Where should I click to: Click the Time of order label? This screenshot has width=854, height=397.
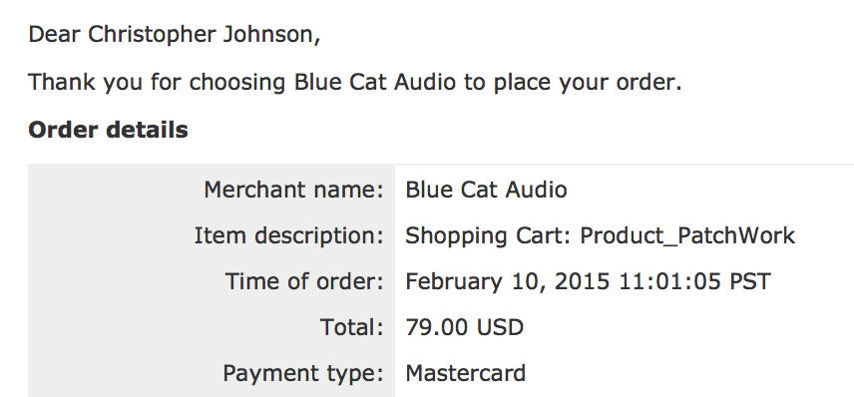click(x=304, y=282)
